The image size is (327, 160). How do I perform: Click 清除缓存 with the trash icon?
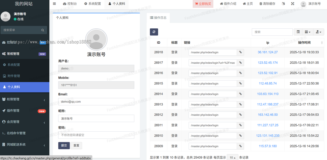[267, 4]
